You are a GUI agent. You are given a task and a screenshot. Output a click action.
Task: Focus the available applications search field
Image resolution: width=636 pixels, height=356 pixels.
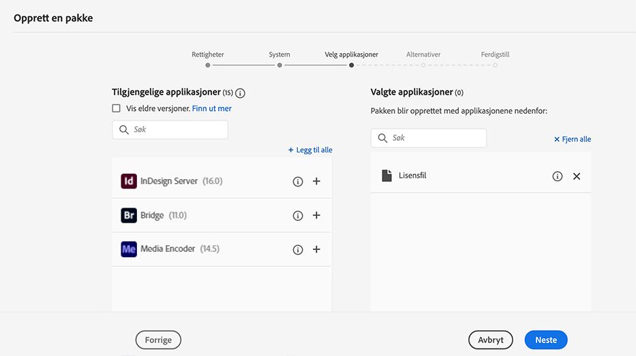click(x=170, y=129)
